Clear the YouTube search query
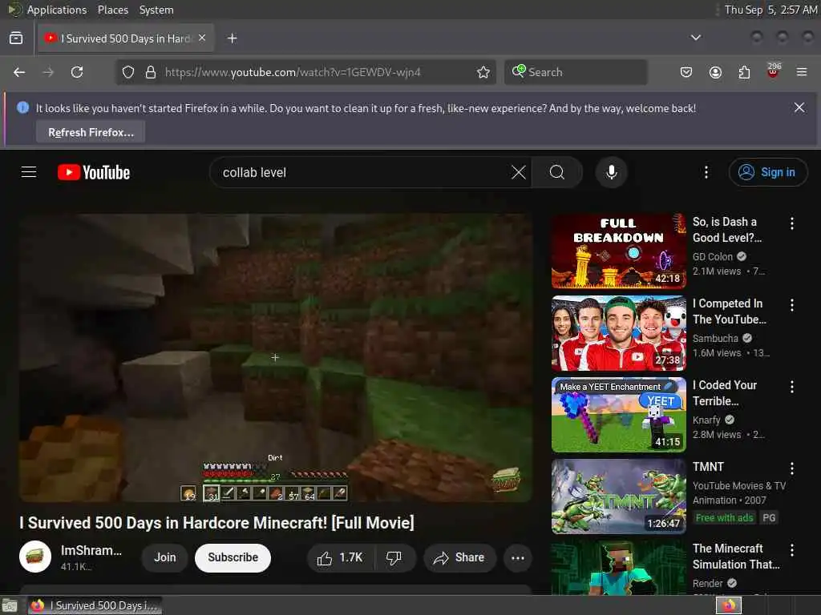Viewport: 821px width, 615px height. (x=519, y=172)
